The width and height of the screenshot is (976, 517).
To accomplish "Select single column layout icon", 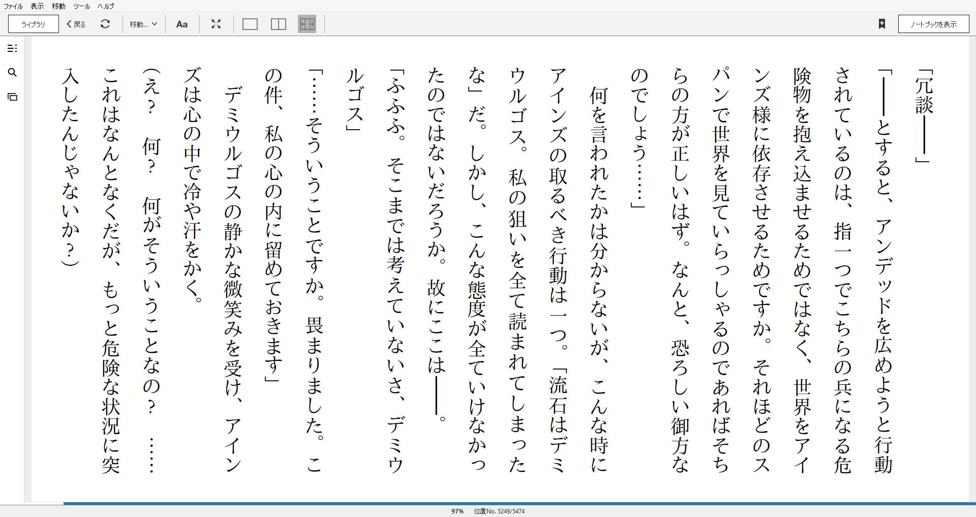I will [250, 24].
